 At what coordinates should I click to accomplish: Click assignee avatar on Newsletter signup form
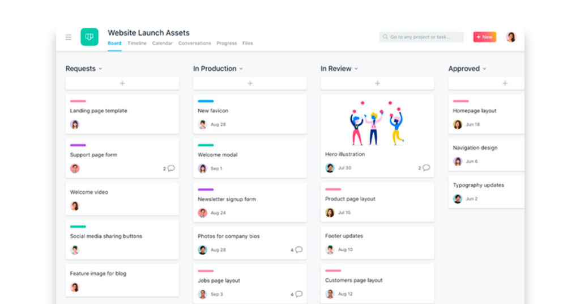tap(202, 213)
